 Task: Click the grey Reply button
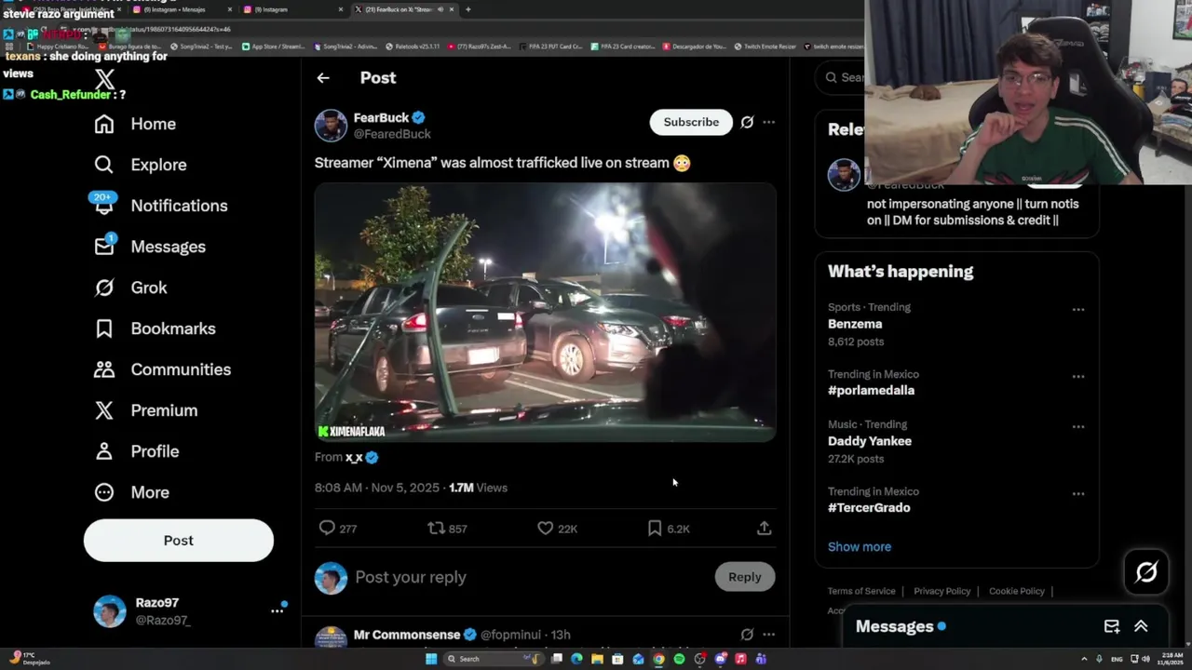coord(745,577)
